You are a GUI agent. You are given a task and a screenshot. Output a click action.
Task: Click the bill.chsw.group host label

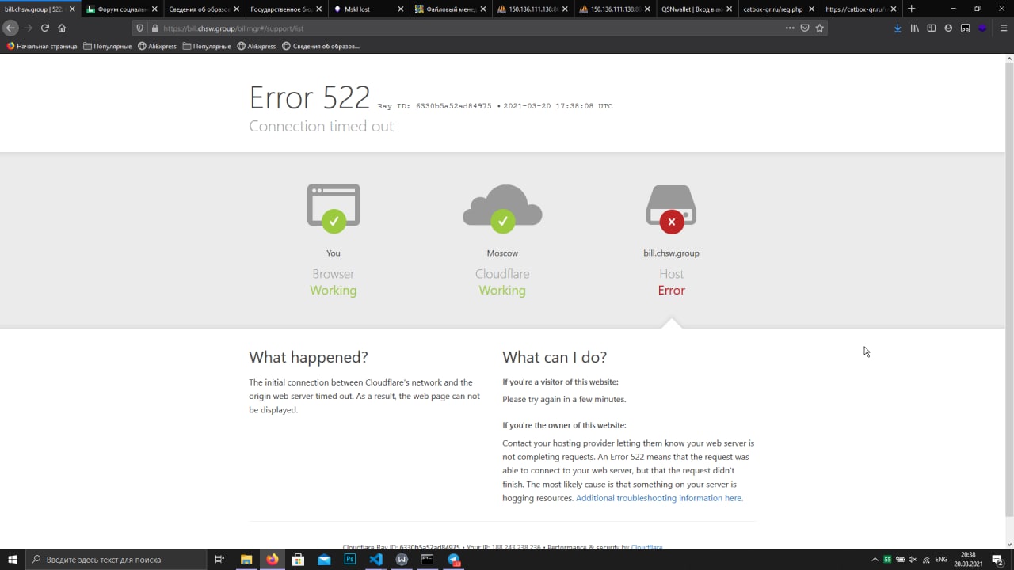point(671,253)
